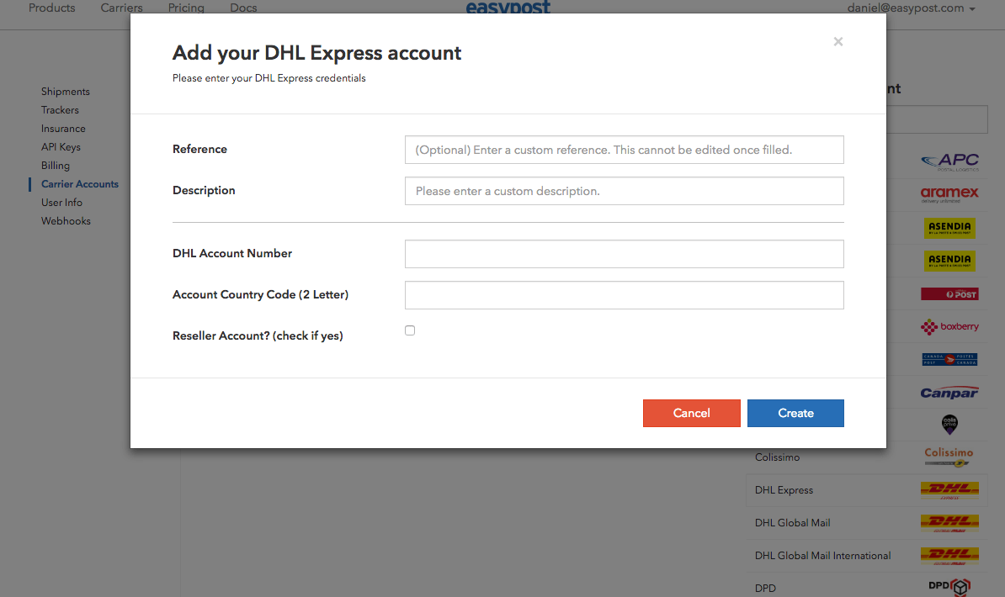Click the Colis Privé pin logo
Viewport: 1005px width, 597px height.
tap(949, 424)
